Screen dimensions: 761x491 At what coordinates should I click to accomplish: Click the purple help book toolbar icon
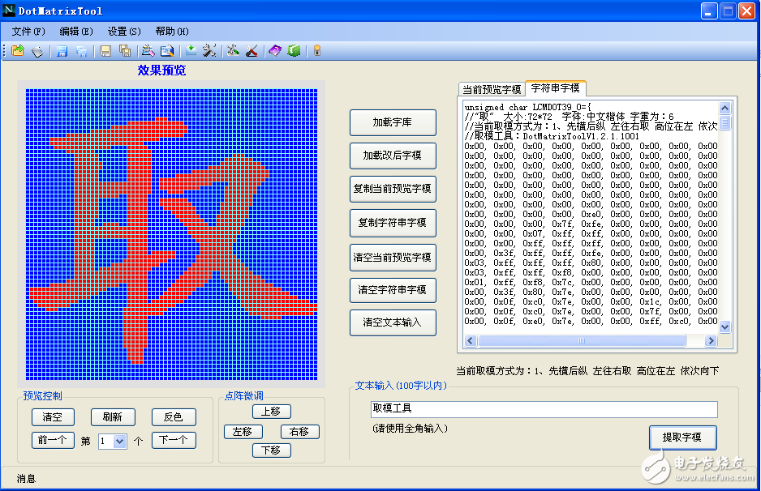click(x=275, y=51)
